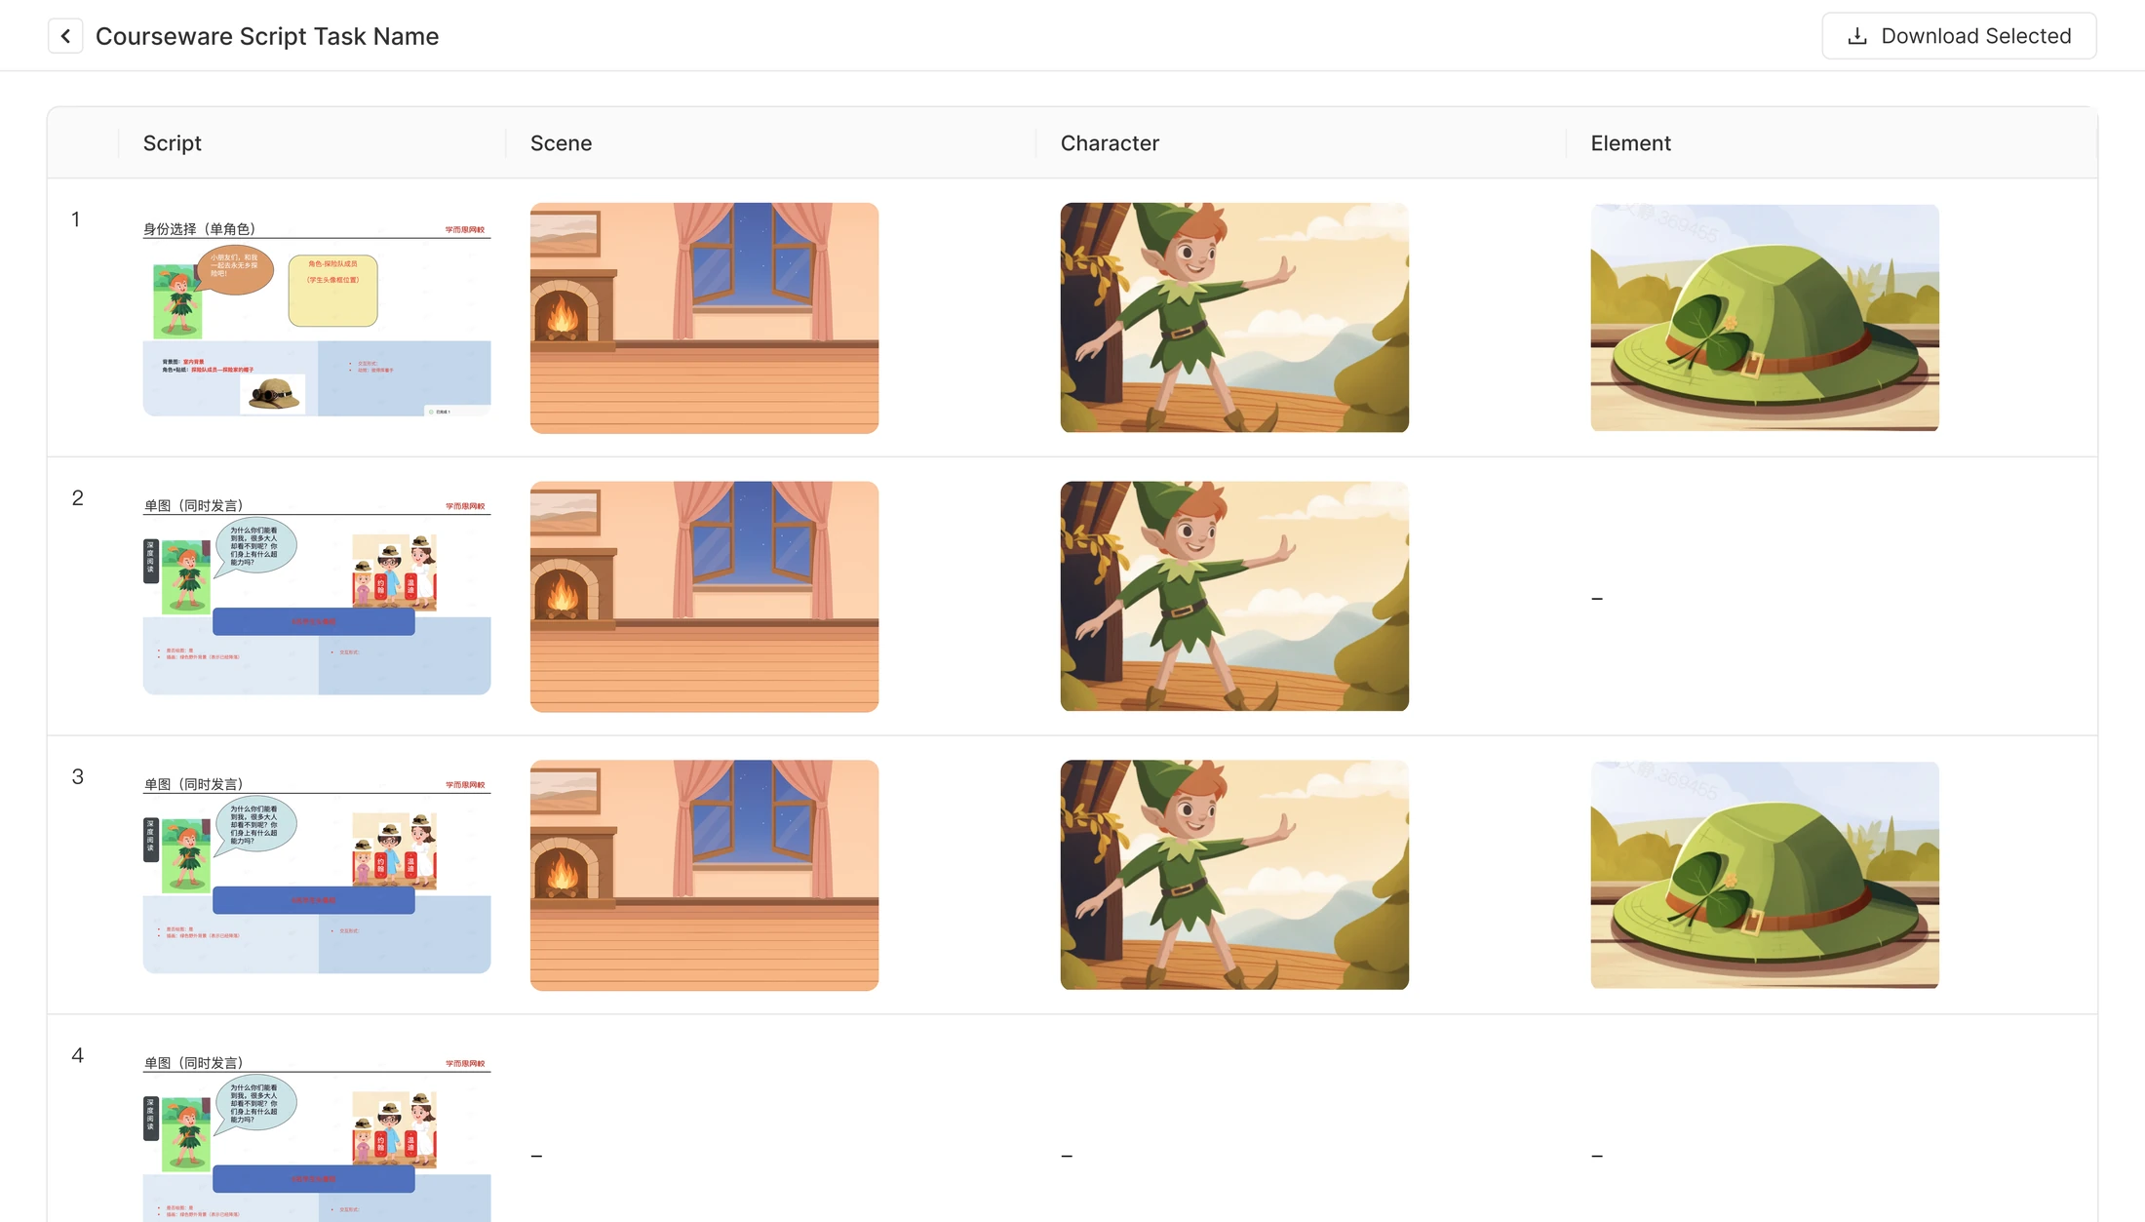This screenshot has height=1222, width=2145.
Task: Select row 3 elf character image
Action: tap(1234, 875)
